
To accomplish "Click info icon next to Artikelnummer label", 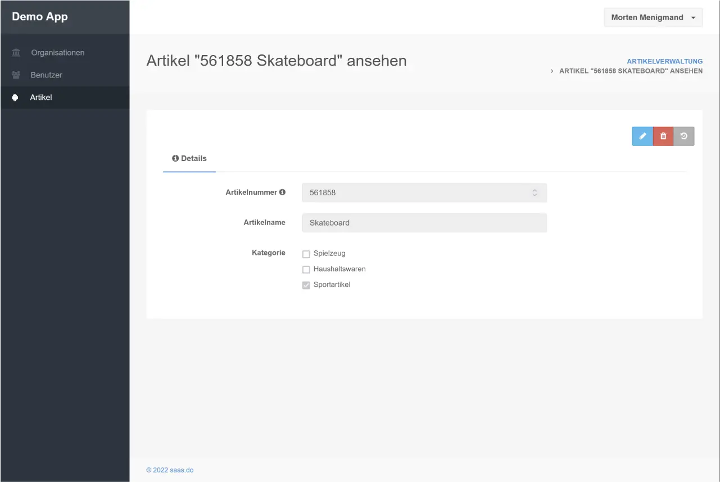I will [x=282, y=192].
